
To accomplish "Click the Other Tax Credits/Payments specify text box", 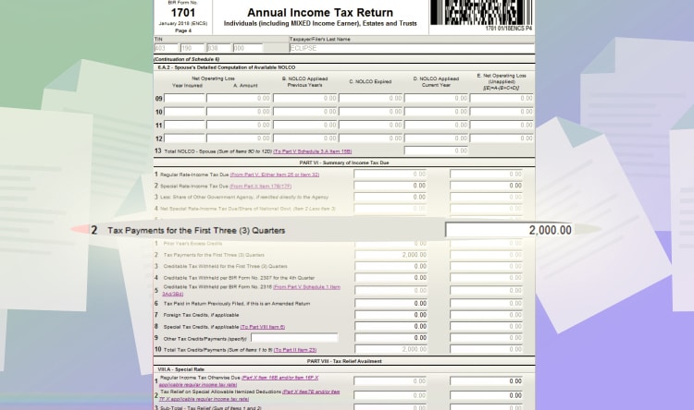I will [x=295, y=338].
